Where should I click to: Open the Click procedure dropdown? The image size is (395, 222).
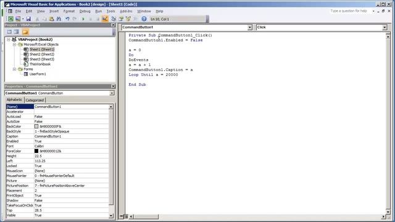click(385, 27)
